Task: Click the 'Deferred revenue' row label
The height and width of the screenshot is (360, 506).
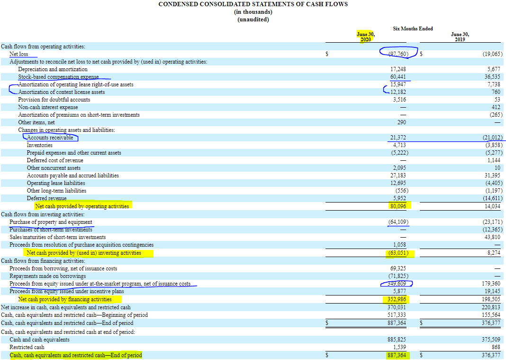Action: coord(46,198)
